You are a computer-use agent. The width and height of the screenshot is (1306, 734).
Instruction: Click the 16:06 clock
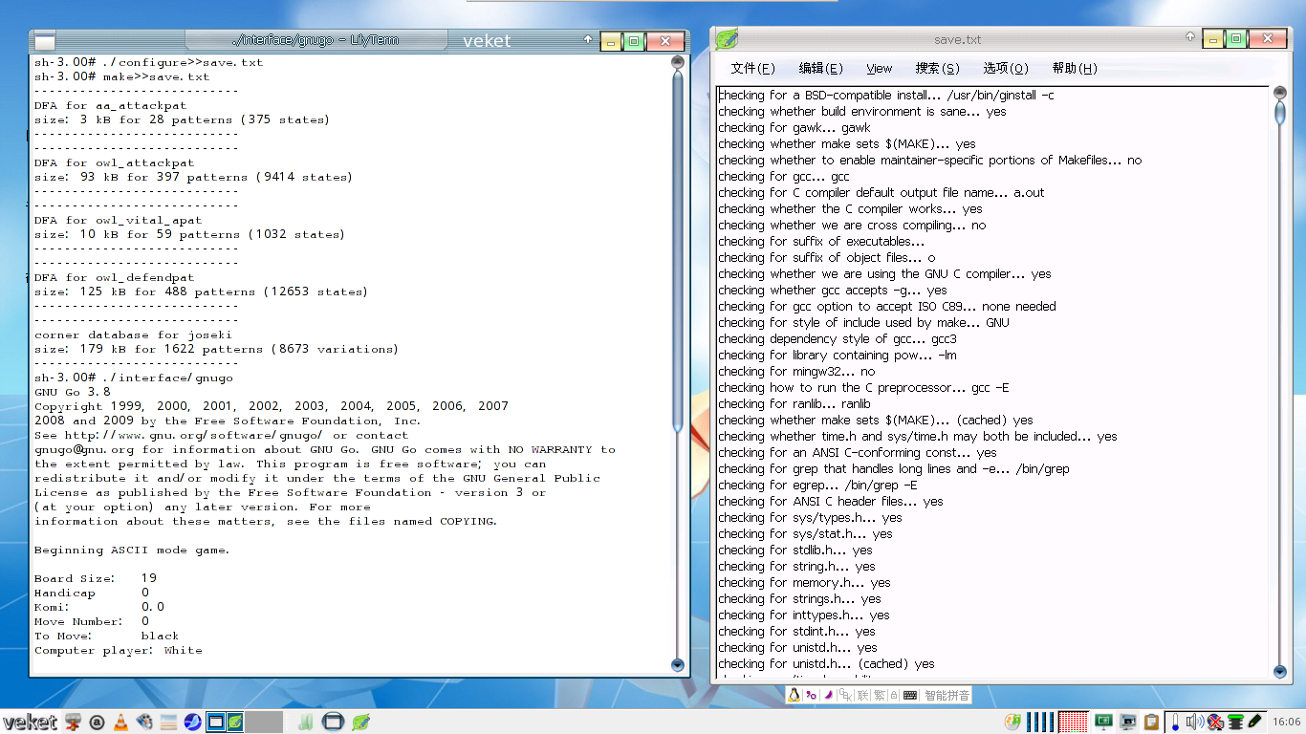point(1287,722)
